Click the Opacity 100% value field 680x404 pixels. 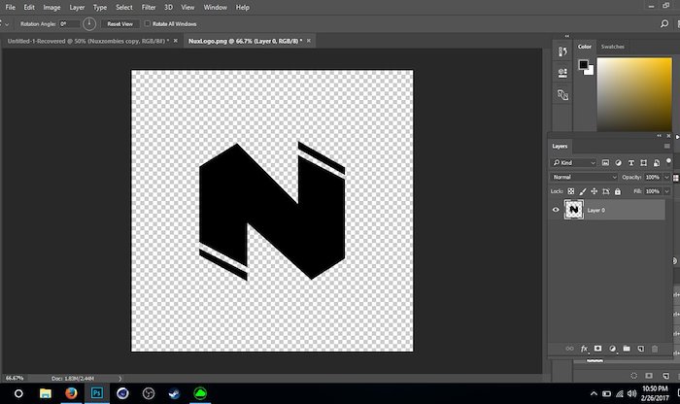coord(653,177)
